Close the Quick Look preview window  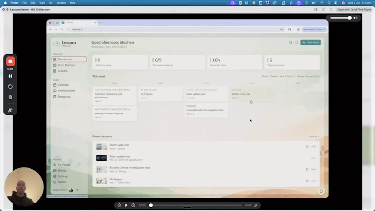coord(3,9)
